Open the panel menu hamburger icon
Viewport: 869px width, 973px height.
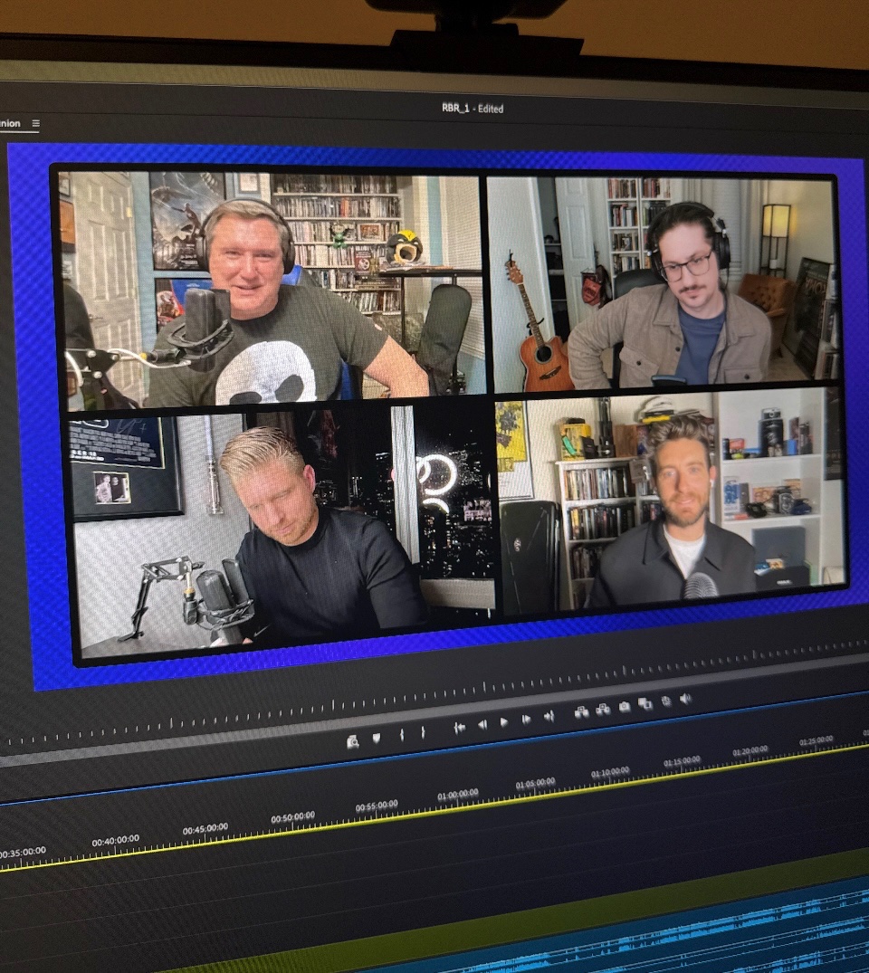(36, 123)
